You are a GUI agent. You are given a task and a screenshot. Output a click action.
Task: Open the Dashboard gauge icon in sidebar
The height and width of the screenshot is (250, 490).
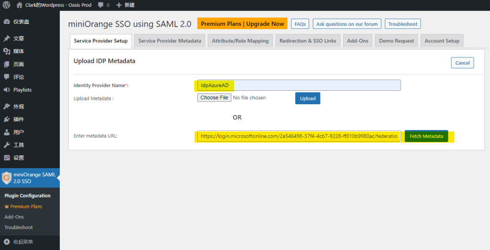pos(7,22)
